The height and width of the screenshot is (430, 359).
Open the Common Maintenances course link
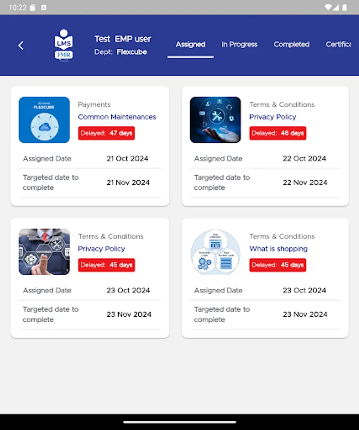click(x=117, y=117)
